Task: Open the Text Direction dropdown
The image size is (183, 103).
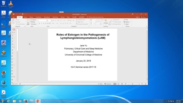Action: click(80, 20)
